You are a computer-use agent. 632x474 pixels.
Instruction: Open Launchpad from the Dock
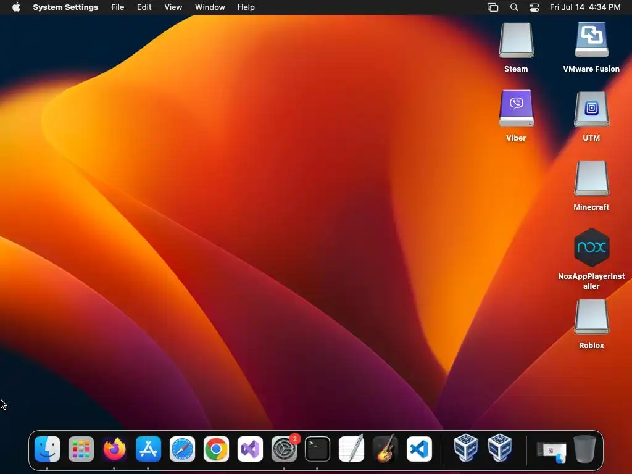point(81,449)
